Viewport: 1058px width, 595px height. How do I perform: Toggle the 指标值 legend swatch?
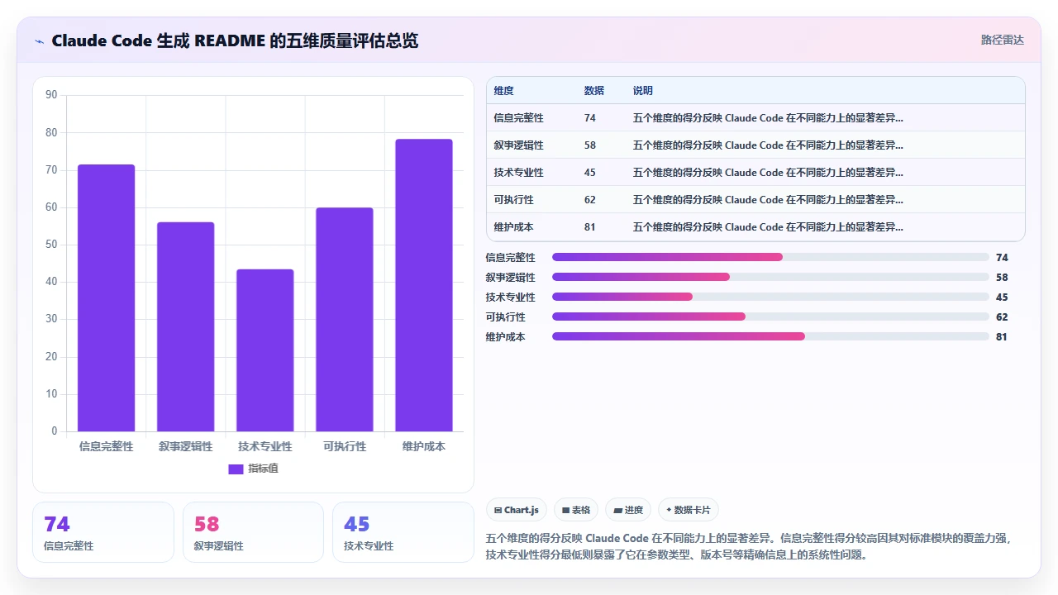click(x=236, y=469)
